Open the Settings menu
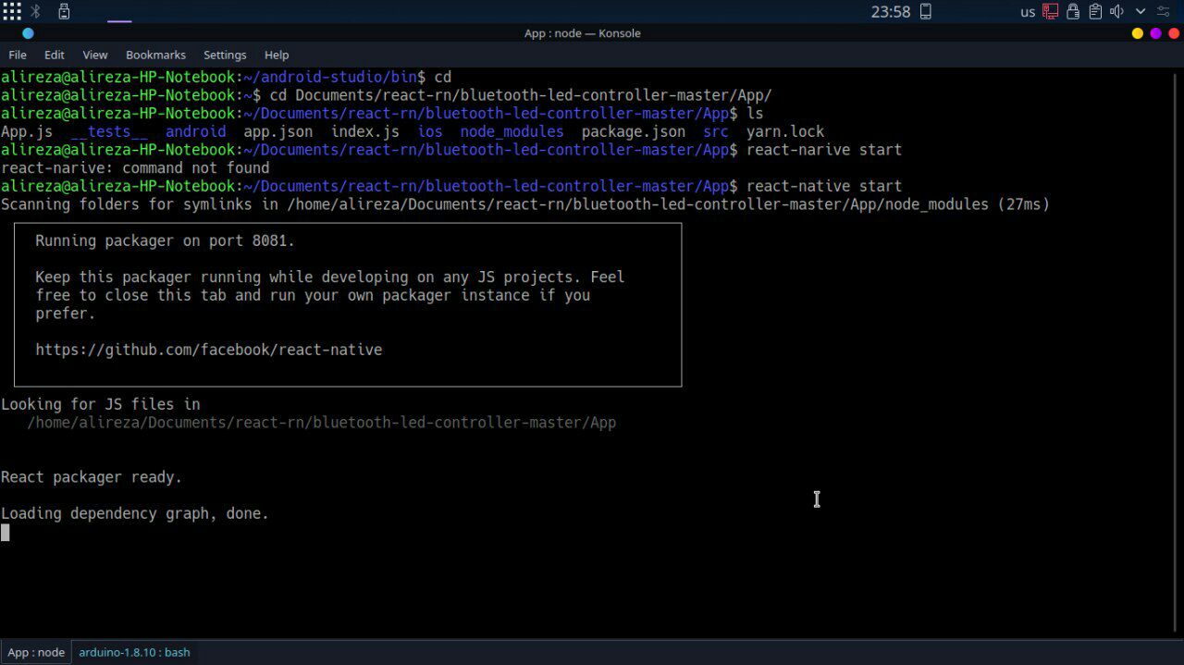The height and width of the screenshot is (665, 1184). coord(225,55)
